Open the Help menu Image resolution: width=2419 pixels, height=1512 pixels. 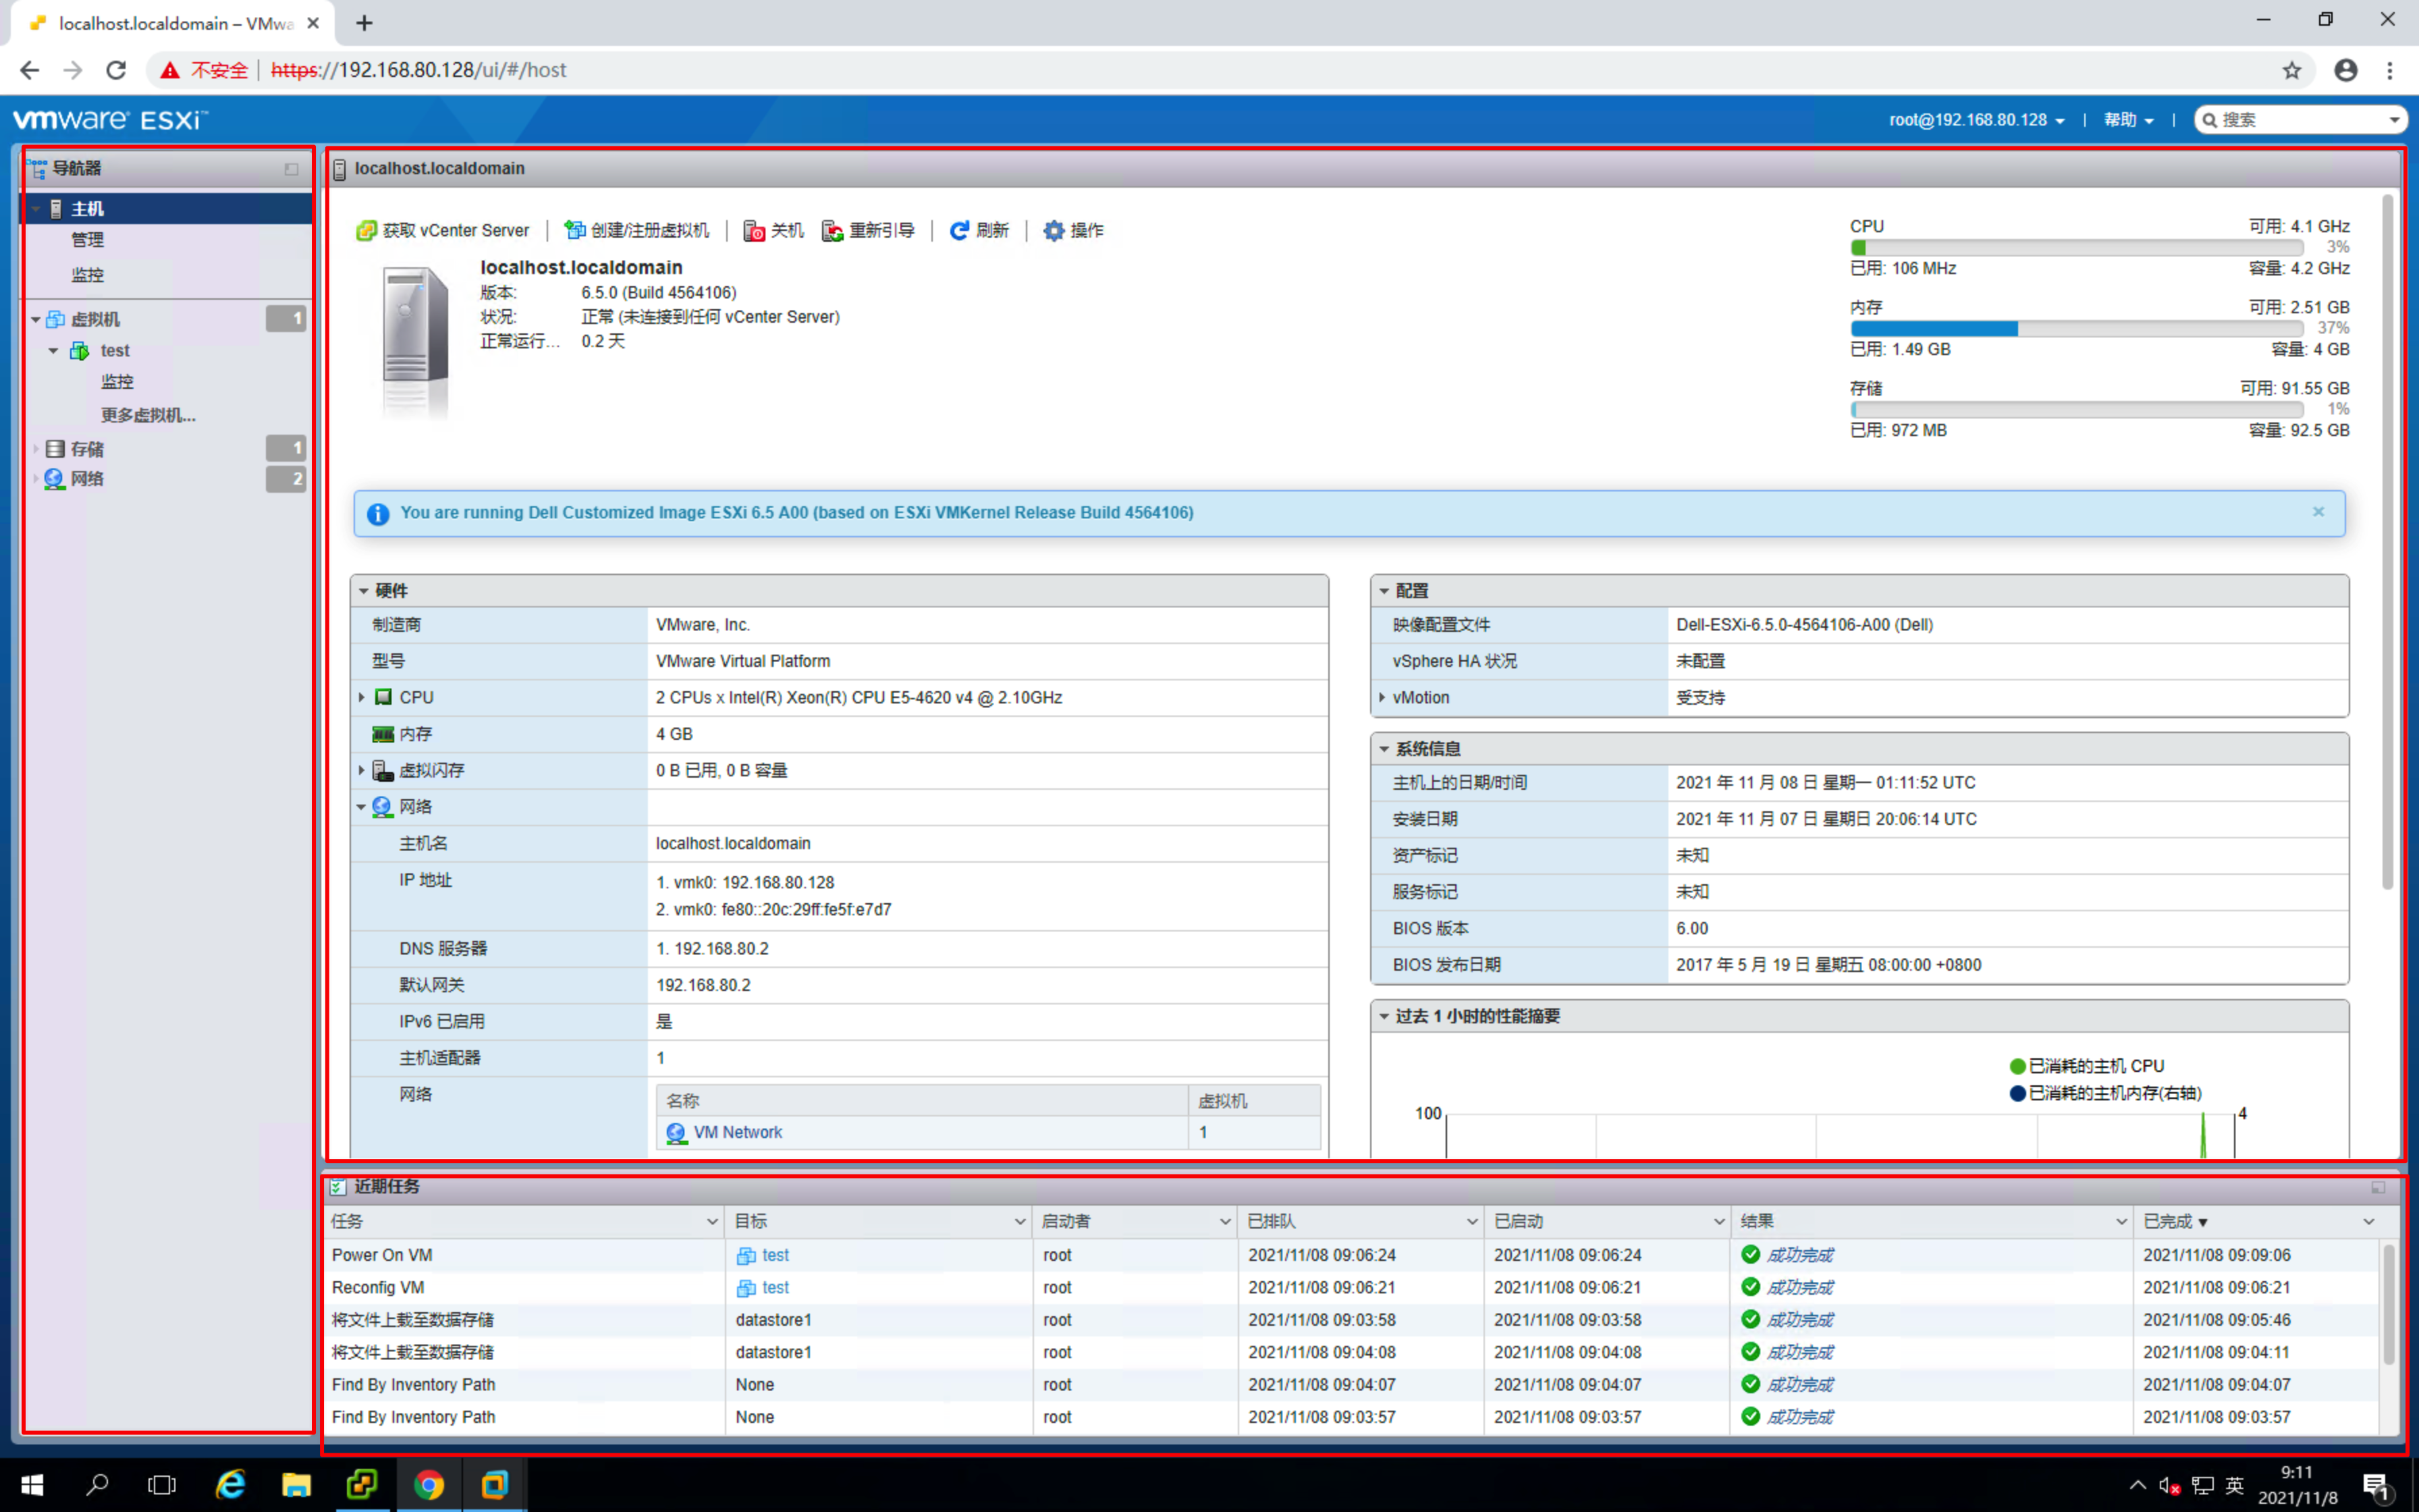click(2127, 120)
